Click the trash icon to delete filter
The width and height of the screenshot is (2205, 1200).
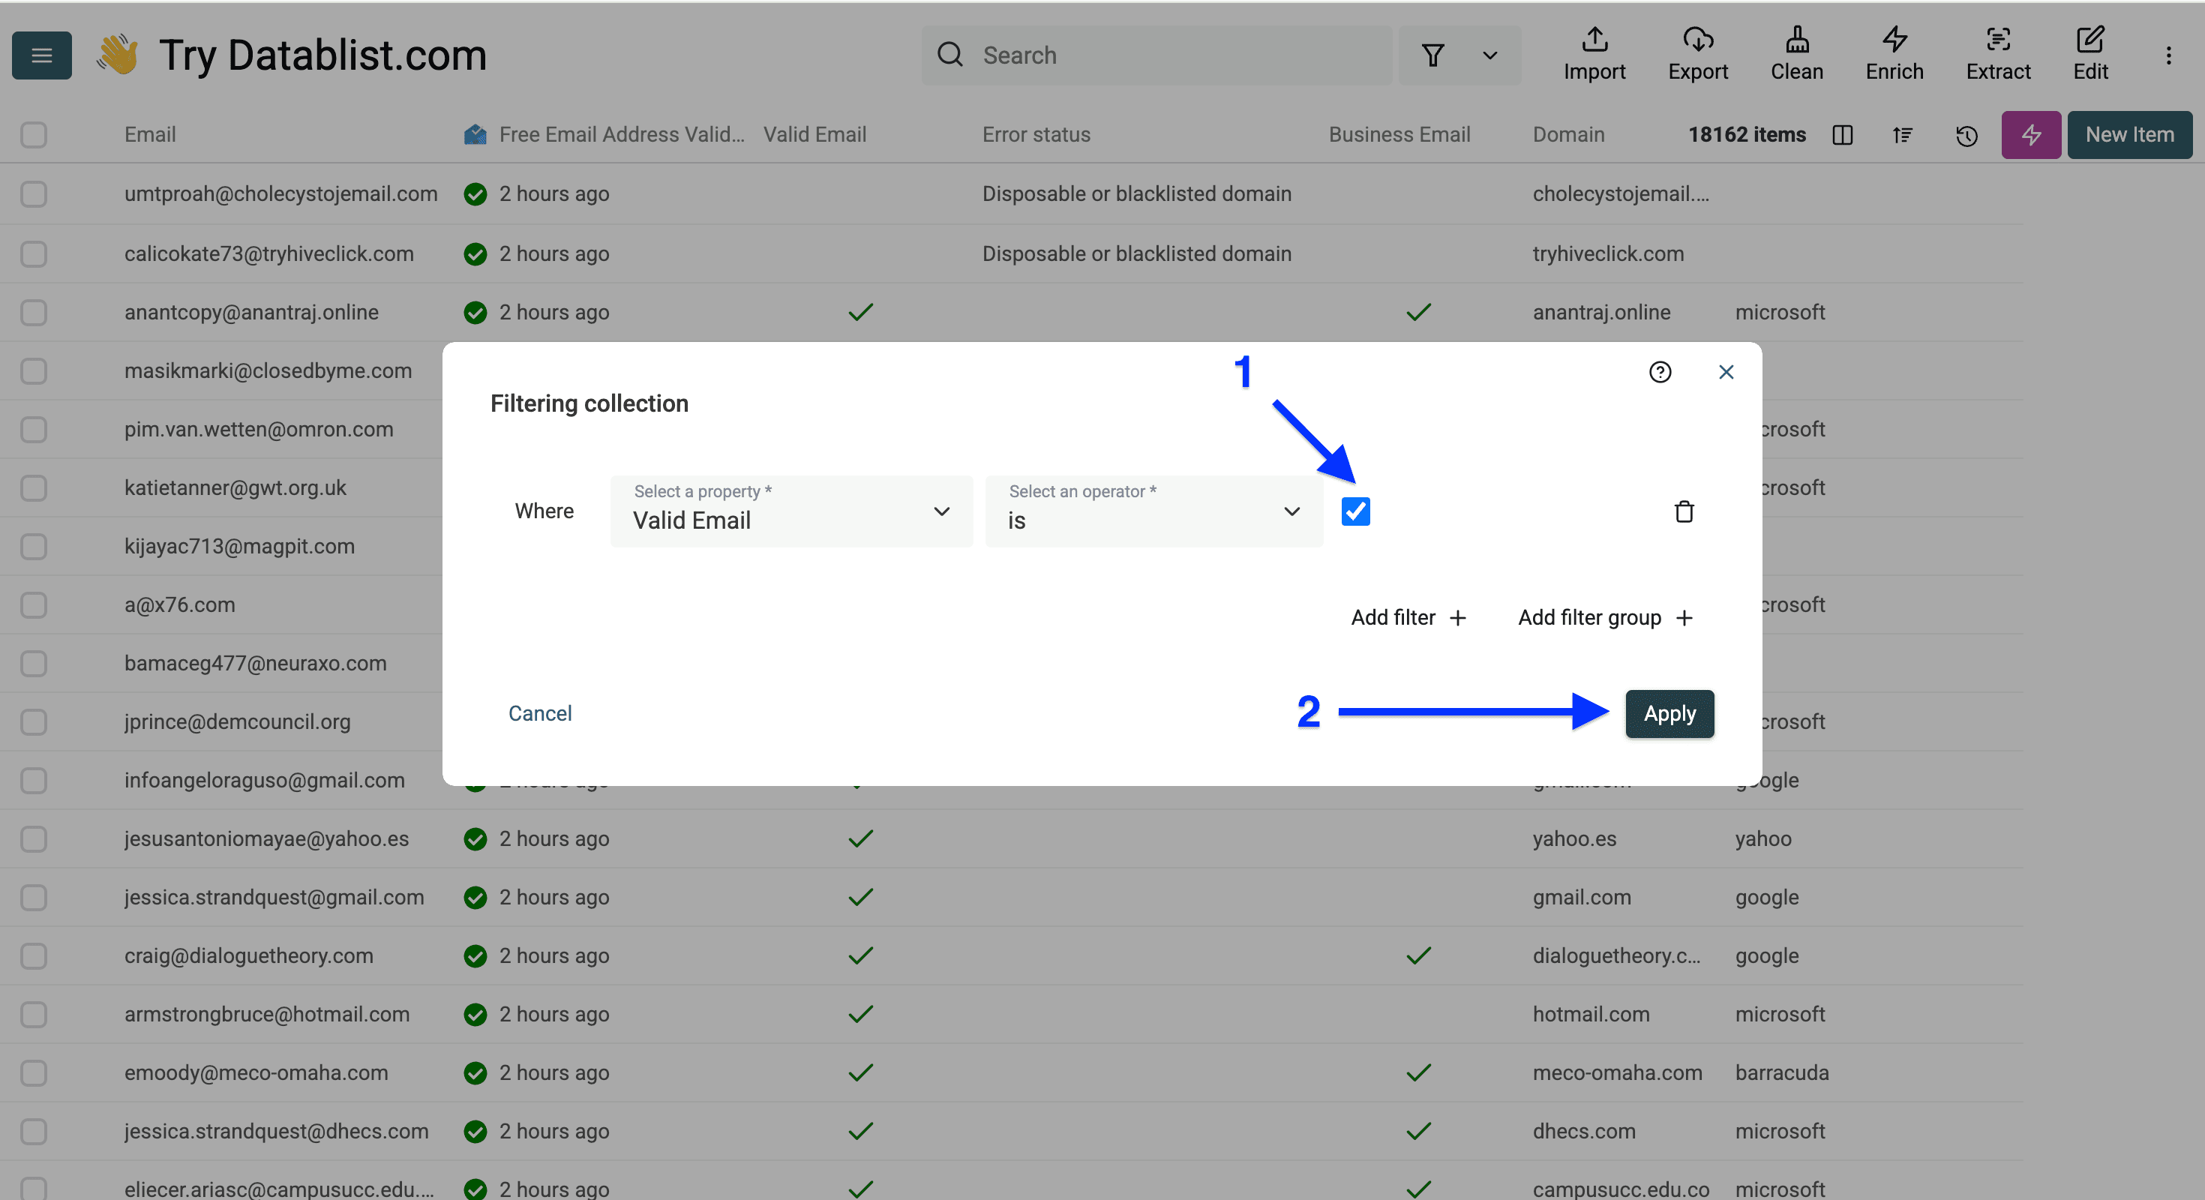click(x=1684, y=511)
